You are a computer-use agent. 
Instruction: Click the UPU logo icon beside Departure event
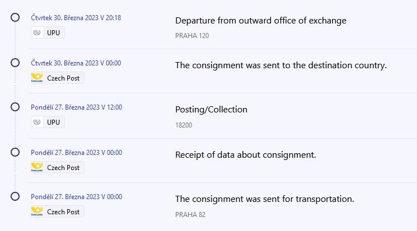[x=38, y=32]
